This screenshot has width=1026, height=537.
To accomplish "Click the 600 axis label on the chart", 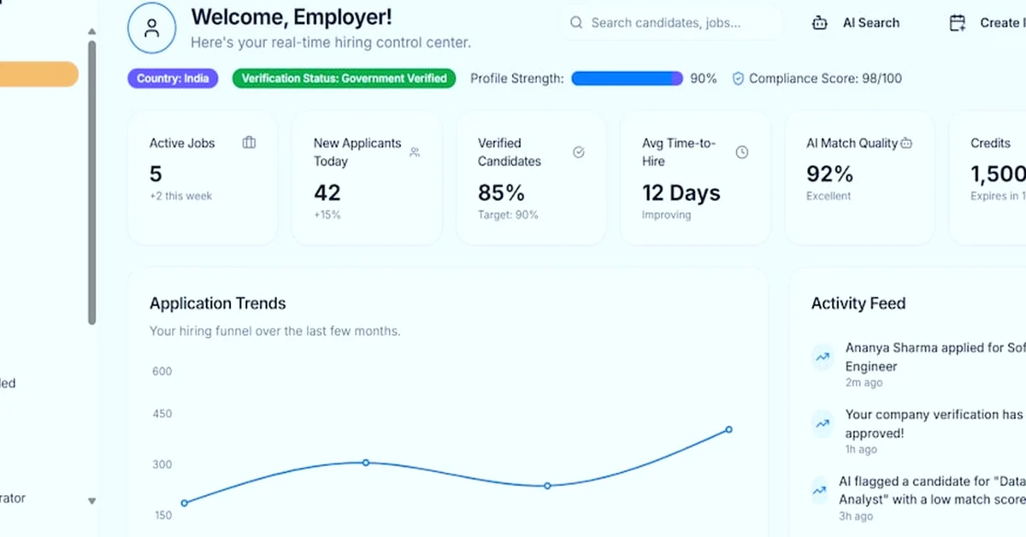I will click(x=162, y=371).
